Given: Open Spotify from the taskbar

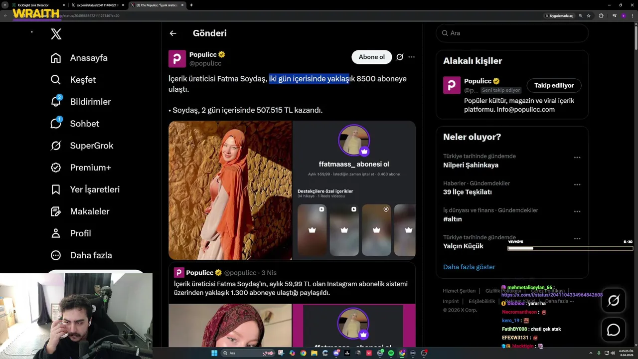Looking at the screenshot, I should click(391, 353).
